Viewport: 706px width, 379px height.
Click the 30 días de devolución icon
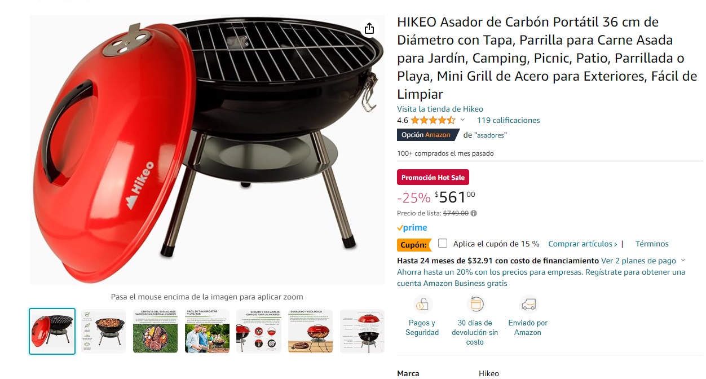[x=475, y=305]
